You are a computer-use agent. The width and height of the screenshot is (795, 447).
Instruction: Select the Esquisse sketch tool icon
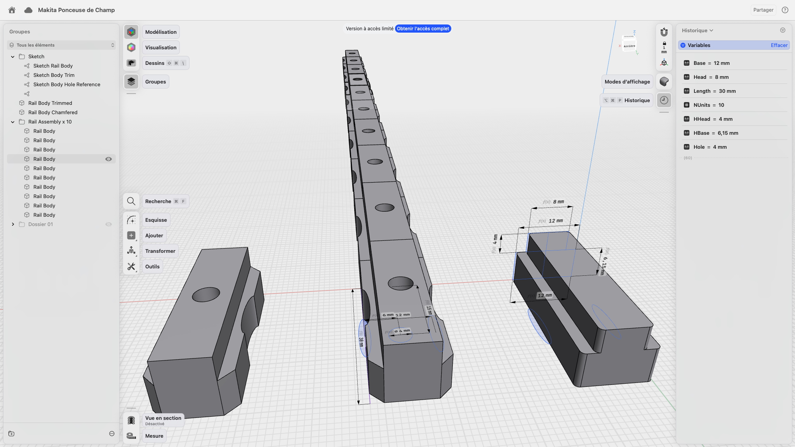(x=131, y=220)
